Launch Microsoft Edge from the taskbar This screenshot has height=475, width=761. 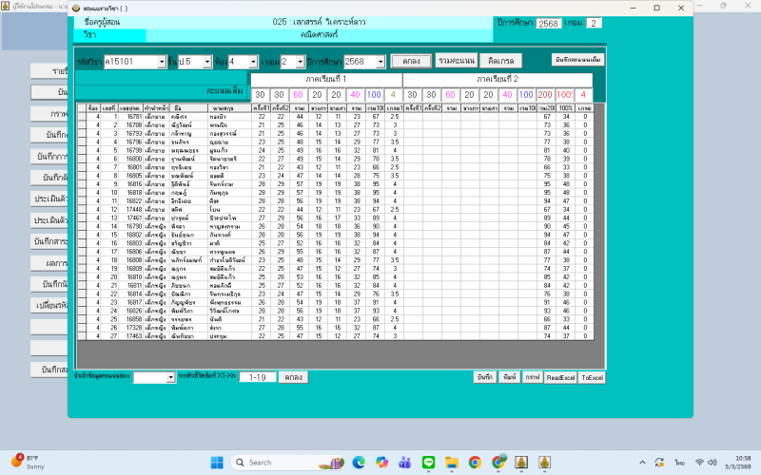[358, 463]
